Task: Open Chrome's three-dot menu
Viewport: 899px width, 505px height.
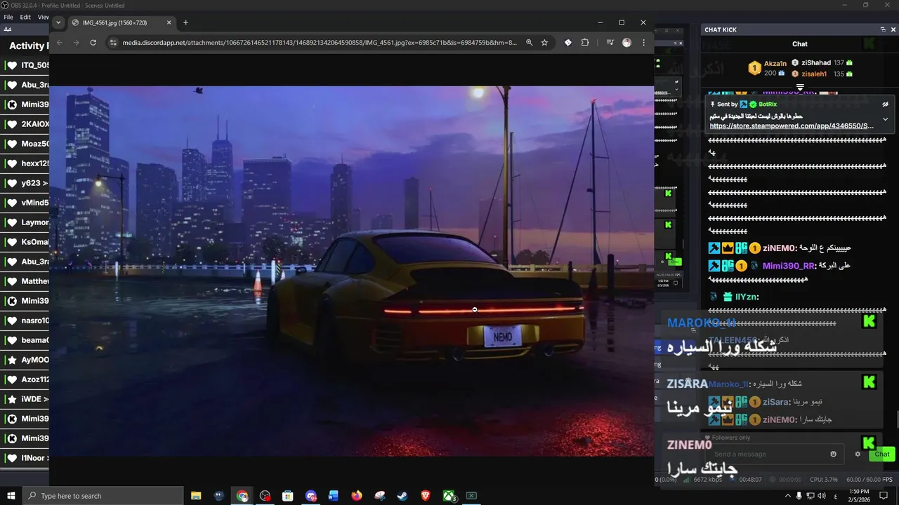Action: coord(643,43)
